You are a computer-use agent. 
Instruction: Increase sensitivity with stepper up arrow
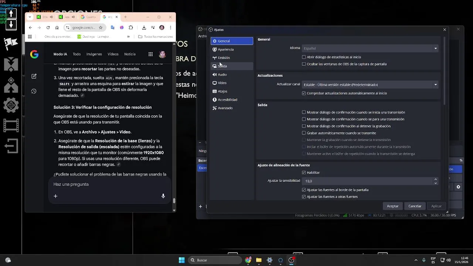tap(435, 179)
